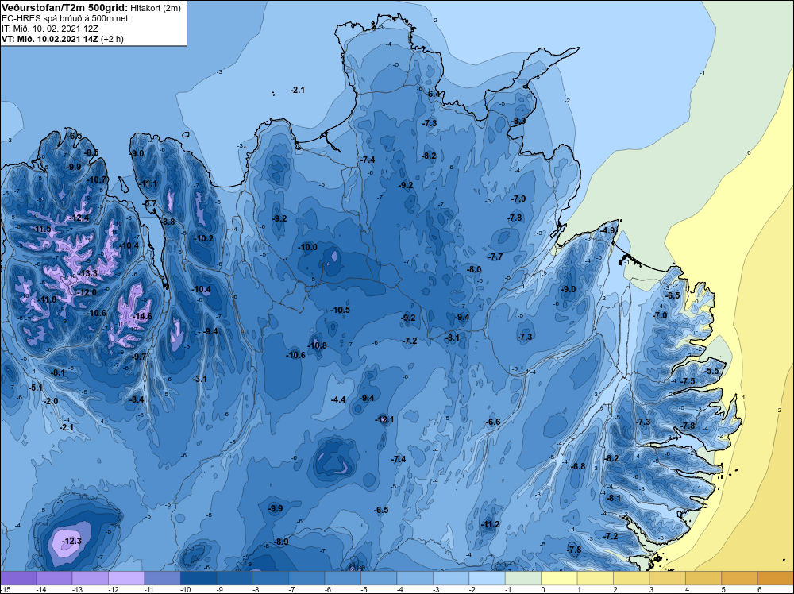The height and width of the screenshot is (594, 794).
Task: Select the -10.2 temperature value
Action: click(x=203, y=238)
